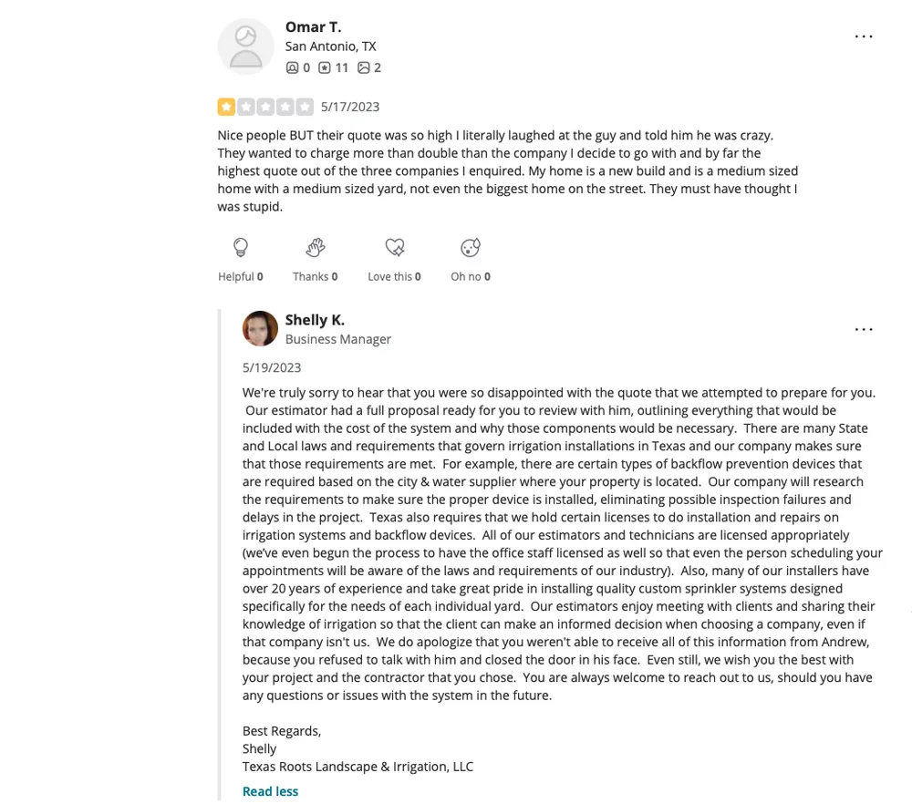Image resolution: width=912 pixels, height=804 pixels.
Task: Click Omar T.'s friends count icon
Action: [292, 67]
